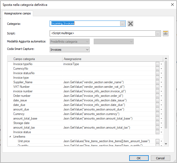Open the ellipsis button for Currency row
Screen dimensions: 177x163
click(x=158, y=114)
